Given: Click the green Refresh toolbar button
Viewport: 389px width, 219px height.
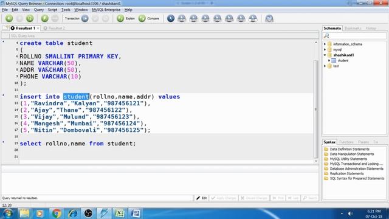Looking at the screenshot, I should 30,18.
